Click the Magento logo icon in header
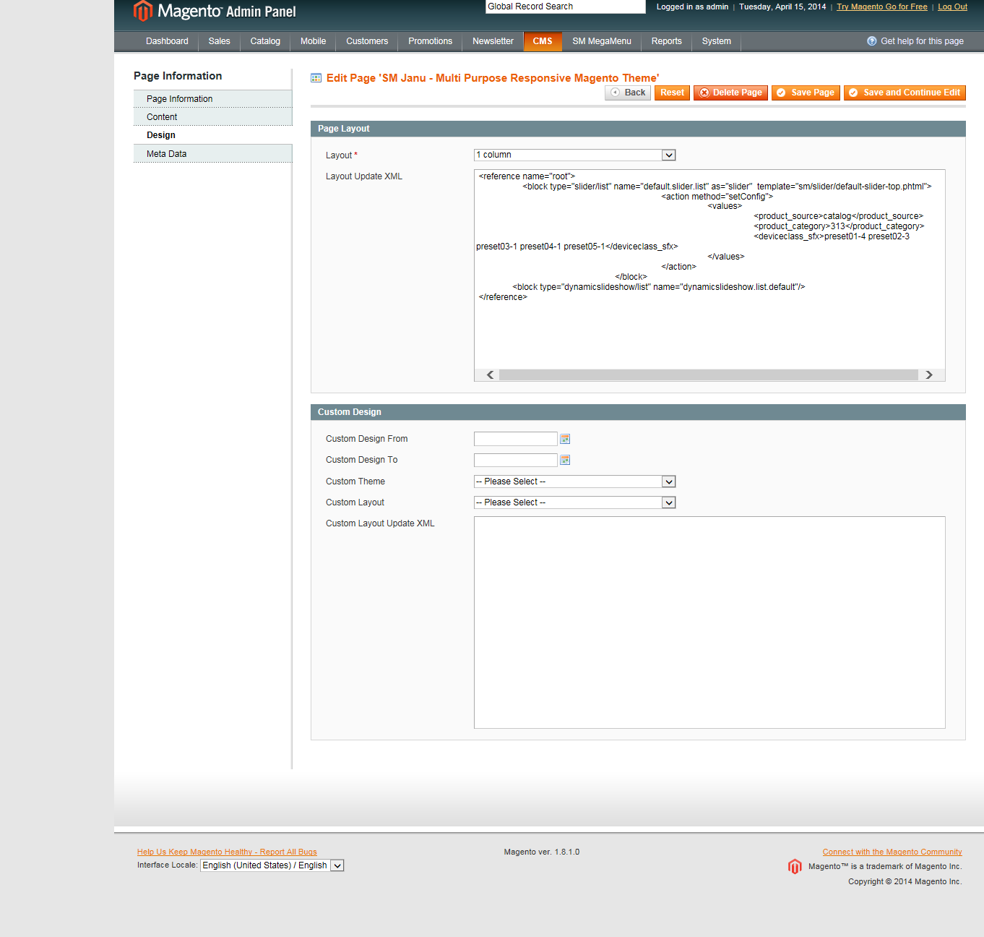The width and height of the screenshot is (984, 937). pos(143,11)
